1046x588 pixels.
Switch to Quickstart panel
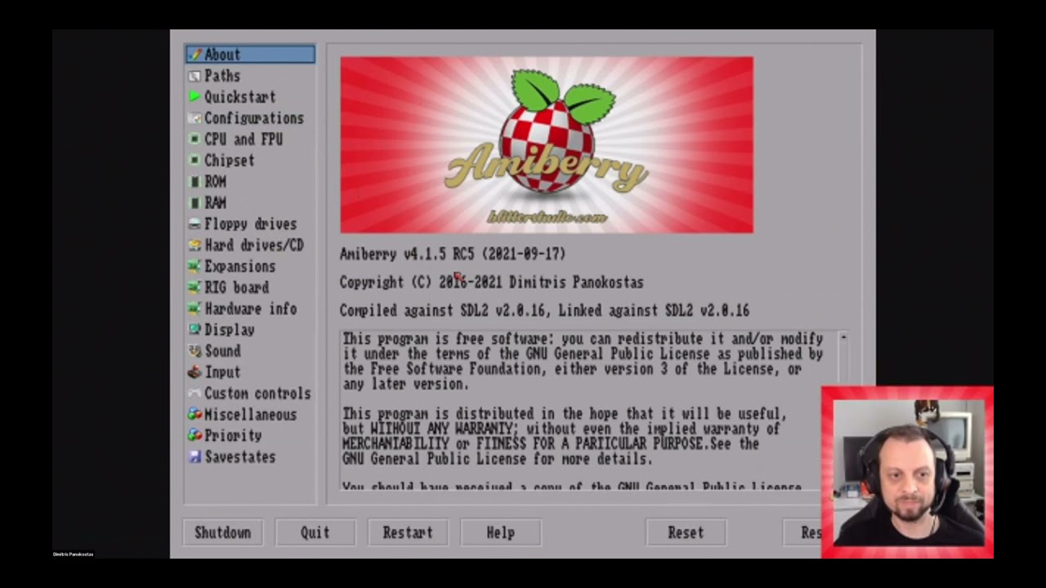tap(250, 97)
